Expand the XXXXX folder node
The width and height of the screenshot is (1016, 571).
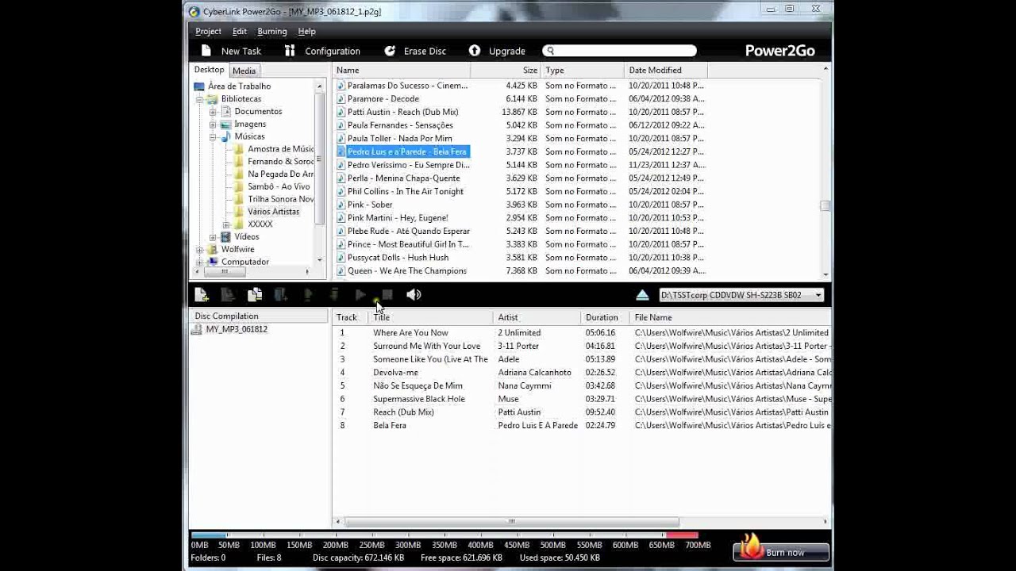point(226,224)
